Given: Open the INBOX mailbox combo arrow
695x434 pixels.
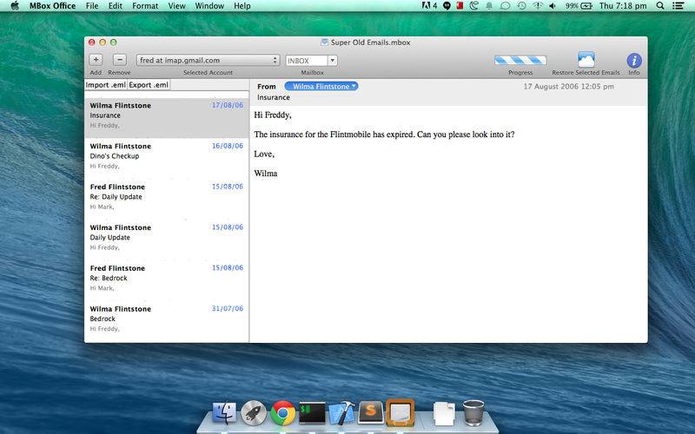Looking at the screenshot, I should (333, 60).
